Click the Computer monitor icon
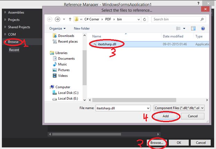The image size is (216, 149). click(52, 87)
